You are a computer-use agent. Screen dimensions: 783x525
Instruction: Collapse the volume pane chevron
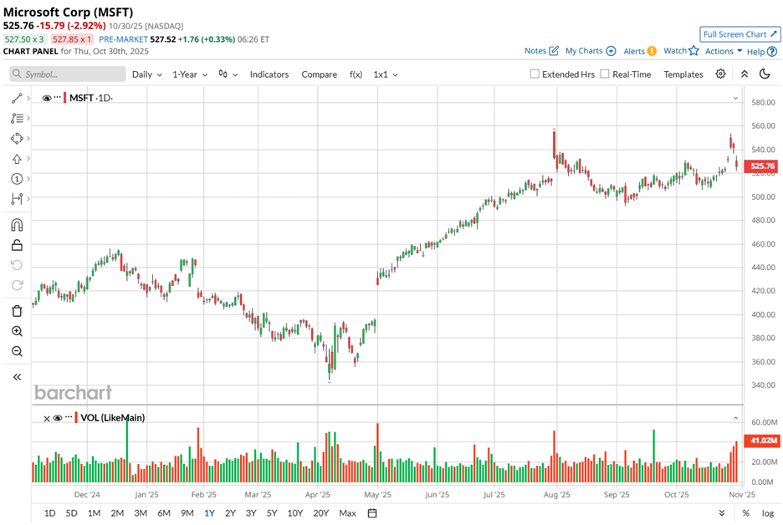point(735,418)
